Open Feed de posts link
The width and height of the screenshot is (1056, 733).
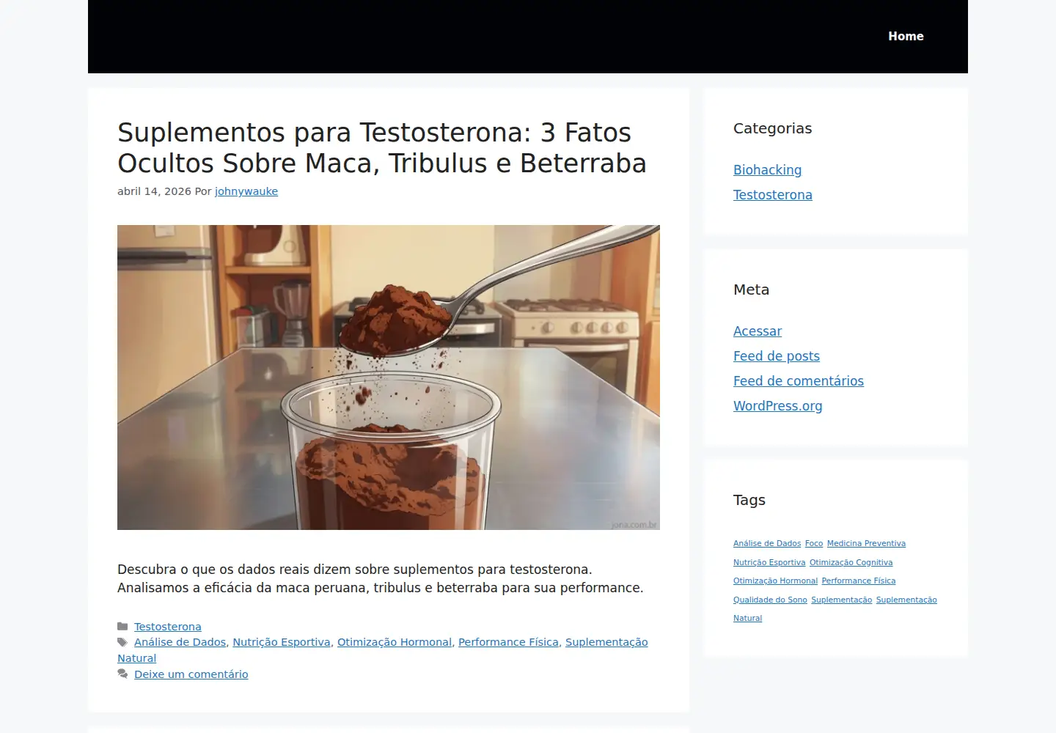tap(777, 356)
